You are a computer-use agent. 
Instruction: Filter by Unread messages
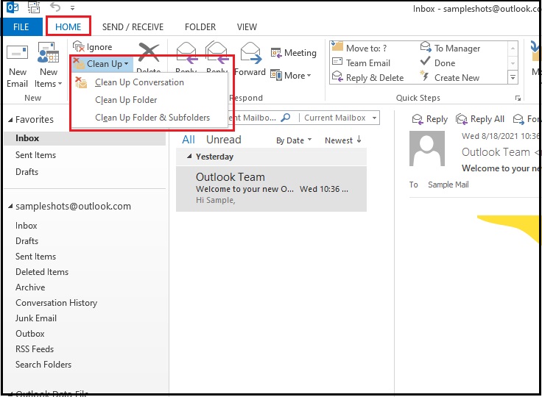tap(224, 140)
